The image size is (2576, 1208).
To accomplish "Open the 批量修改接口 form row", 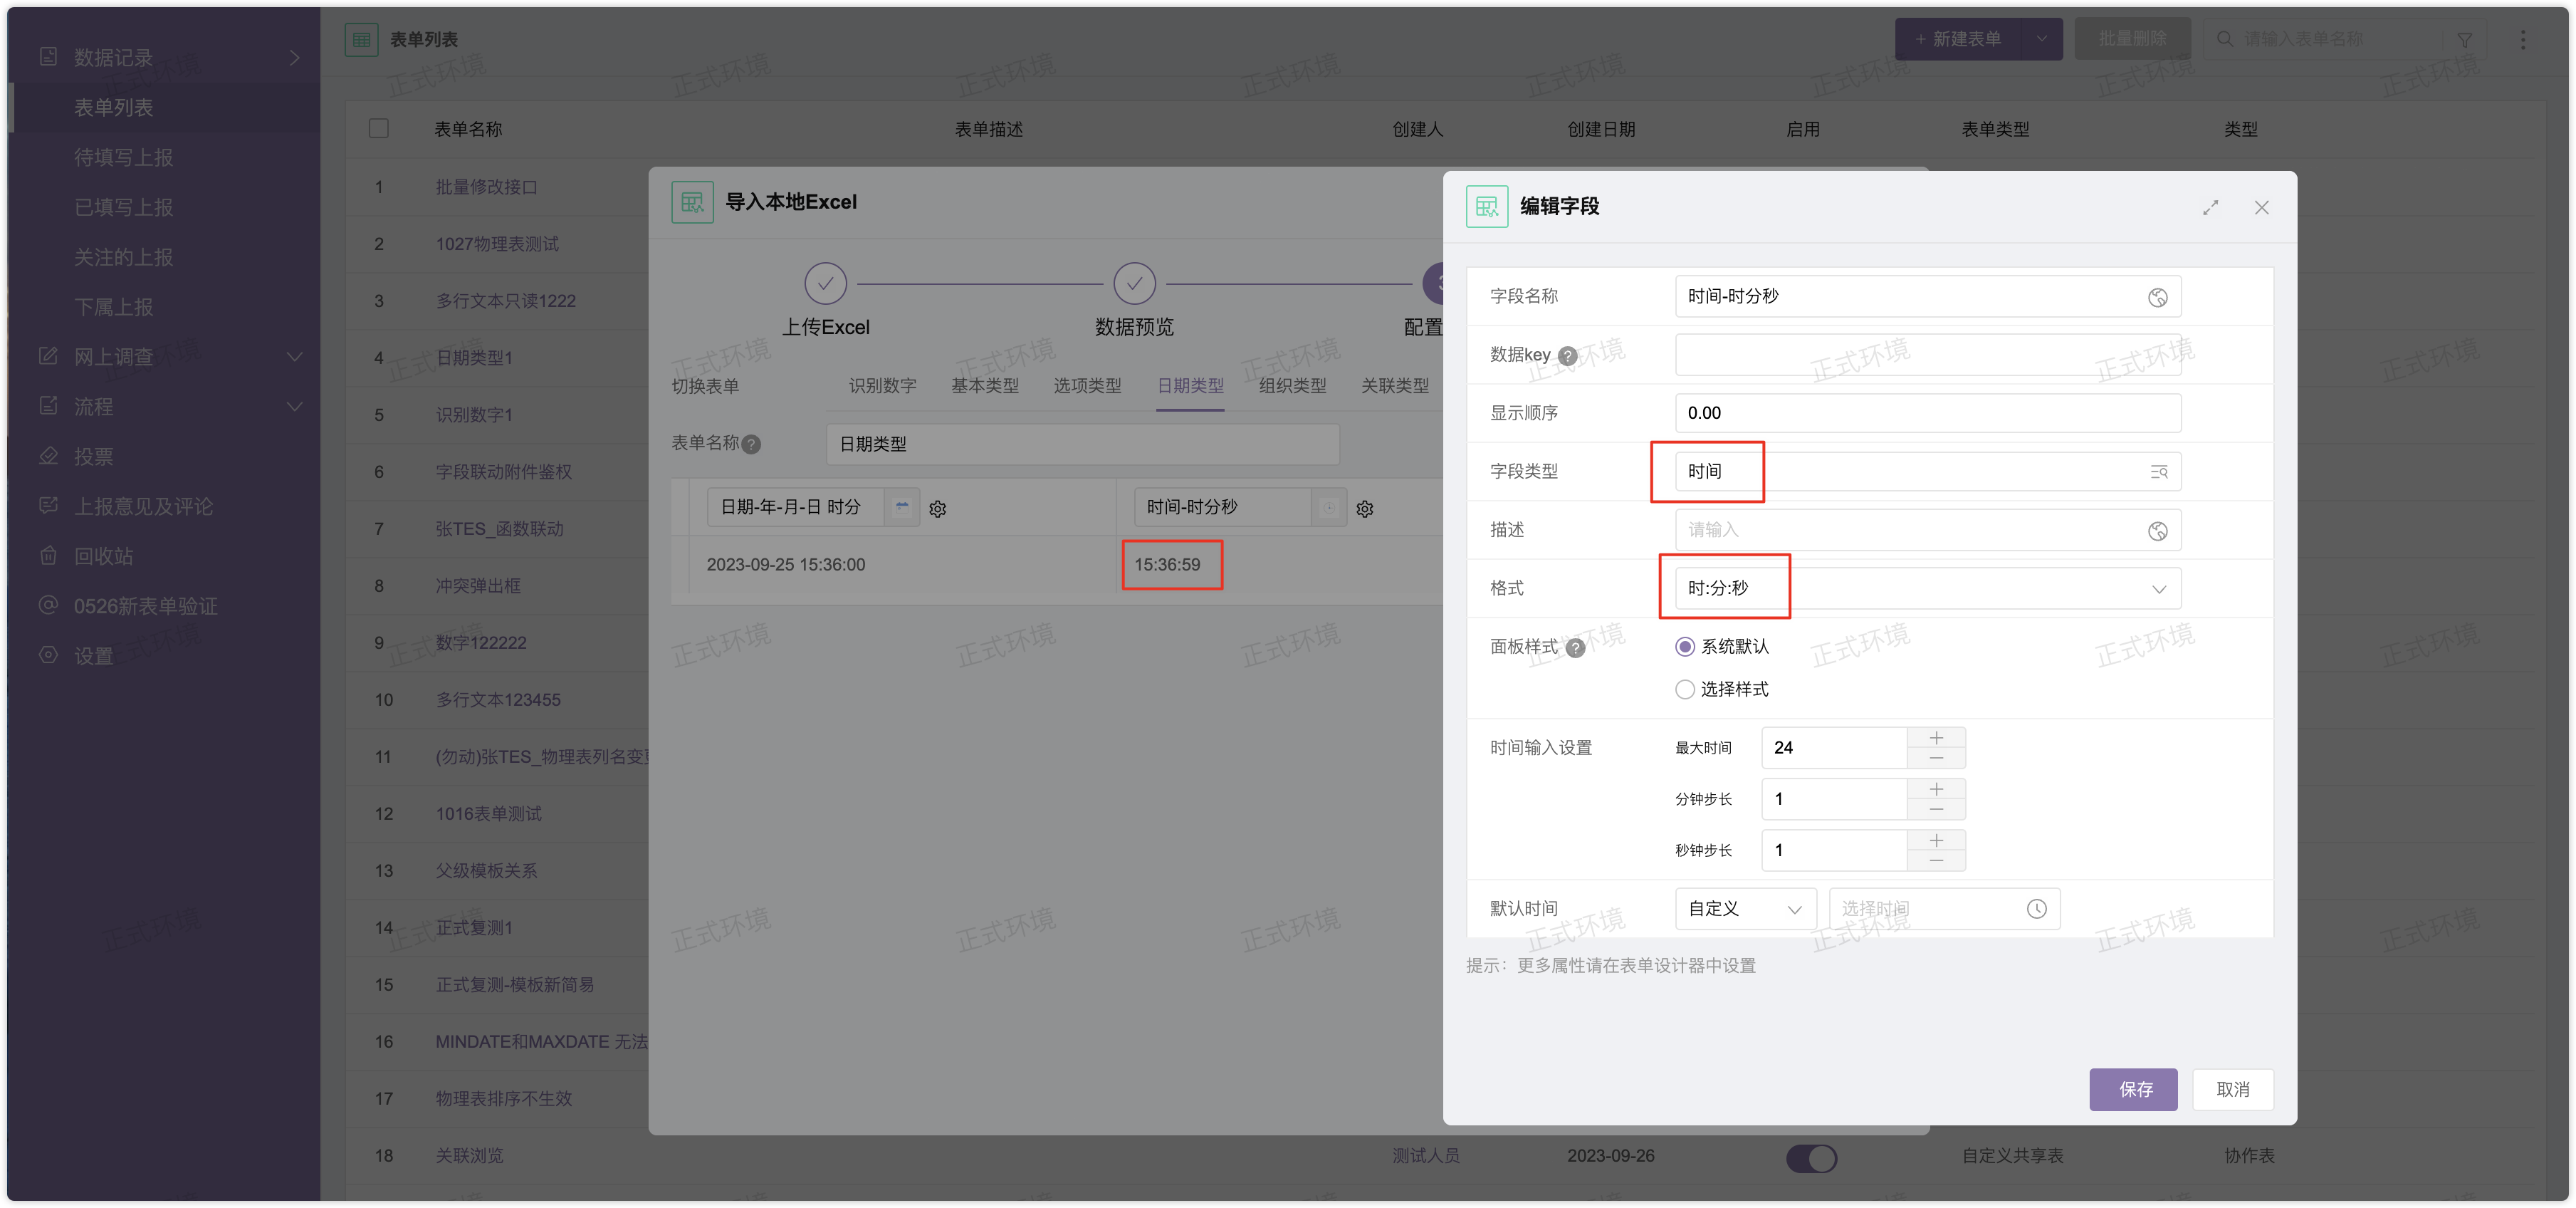I will (x=486, y=187).
